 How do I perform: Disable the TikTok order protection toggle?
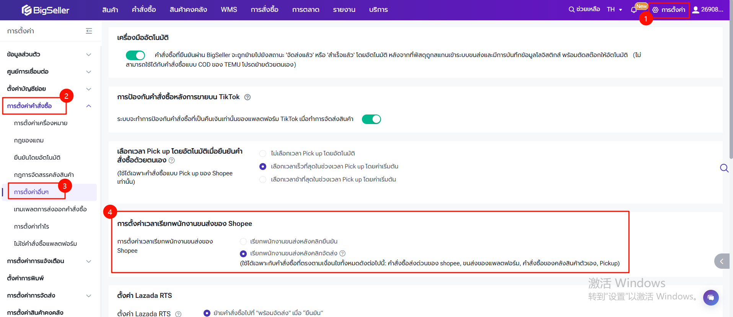(x=371, y=119)
